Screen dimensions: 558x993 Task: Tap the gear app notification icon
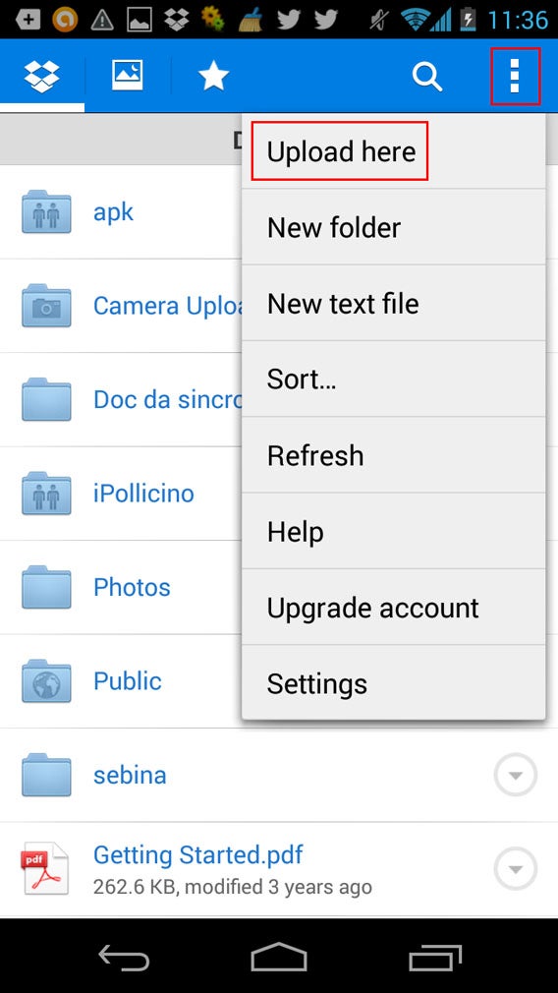click(213, 20)
